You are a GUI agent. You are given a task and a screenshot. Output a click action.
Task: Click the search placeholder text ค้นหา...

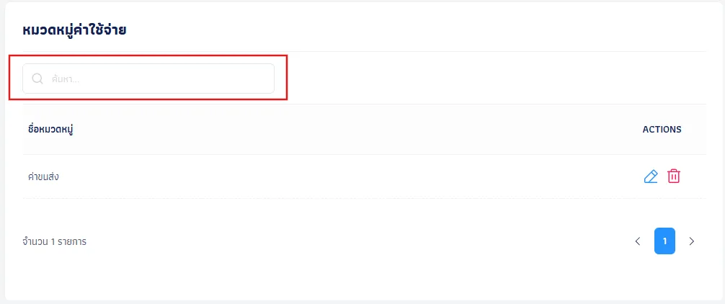pyautogui.click(x=65, y=79)
